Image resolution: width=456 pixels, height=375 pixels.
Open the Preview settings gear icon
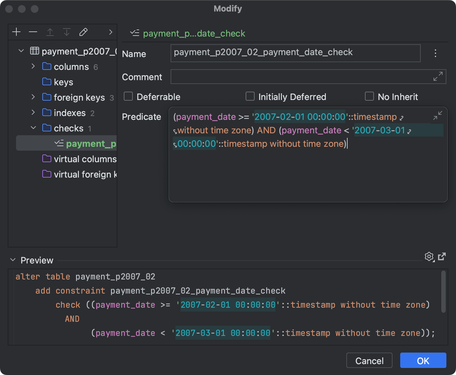(x=429, y=256)
